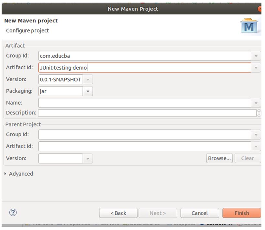Click the Description field scroll stepper
Viewport: 265px width, 230px height.
click(259, 113)
